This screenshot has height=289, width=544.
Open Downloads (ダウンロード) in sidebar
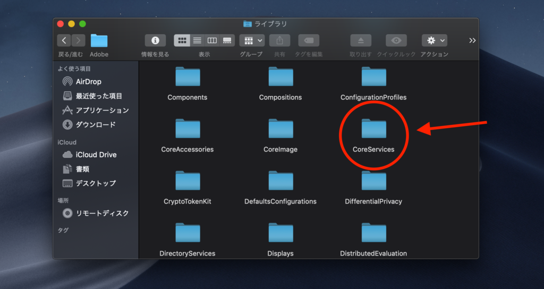pos(89,124)
